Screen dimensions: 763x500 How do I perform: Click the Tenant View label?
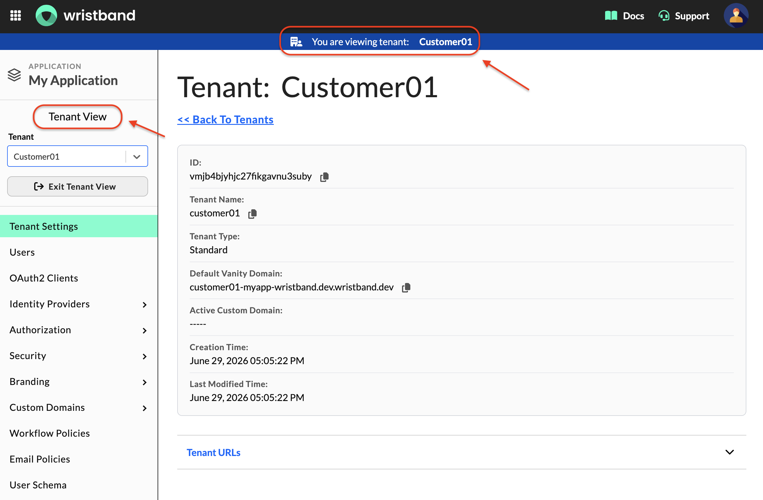pos(77,117)
